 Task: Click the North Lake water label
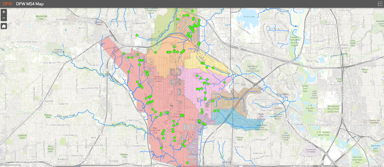(x=249, y=17)
